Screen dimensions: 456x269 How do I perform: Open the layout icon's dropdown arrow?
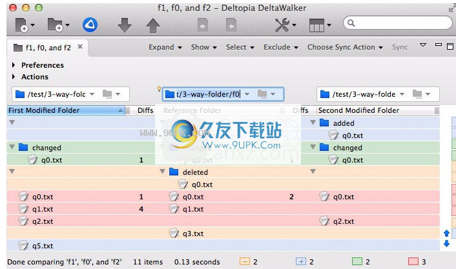(329, 25)
